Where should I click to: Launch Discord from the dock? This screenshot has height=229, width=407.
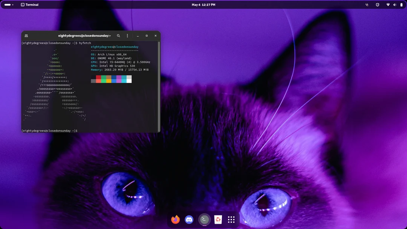(x=189, y=219)
